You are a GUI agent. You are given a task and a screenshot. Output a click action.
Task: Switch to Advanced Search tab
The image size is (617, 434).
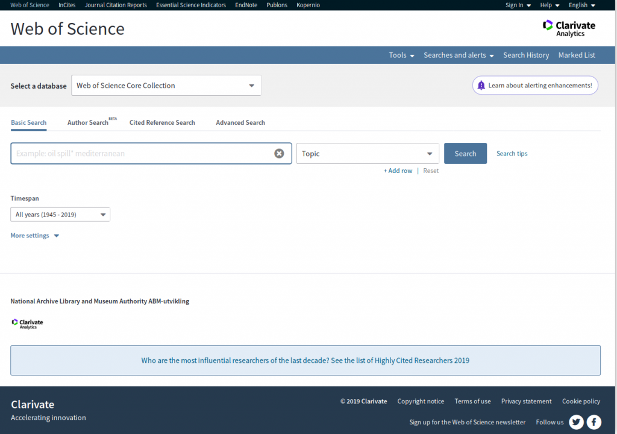(x=240, y=122)
